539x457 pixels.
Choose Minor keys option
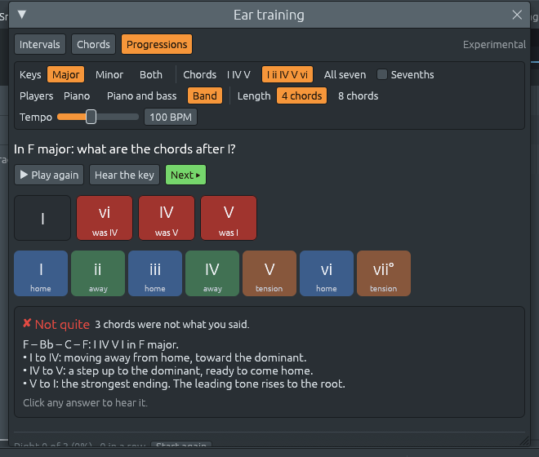pos(109,74)
